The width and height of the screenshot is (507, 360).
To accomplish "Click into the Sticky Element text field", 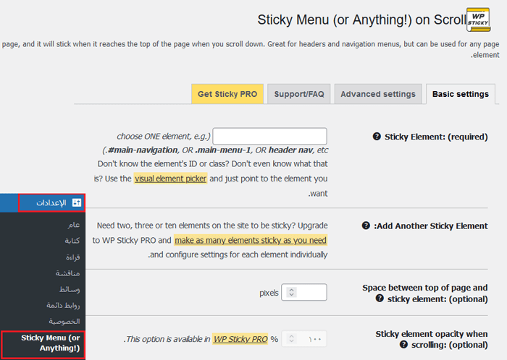I will pos(269,137).
